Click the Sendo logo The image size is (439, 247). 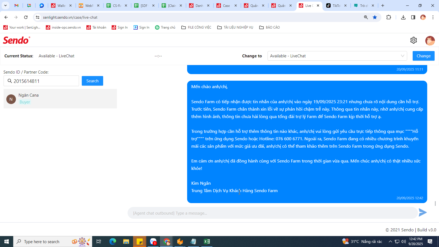point(16,40)
